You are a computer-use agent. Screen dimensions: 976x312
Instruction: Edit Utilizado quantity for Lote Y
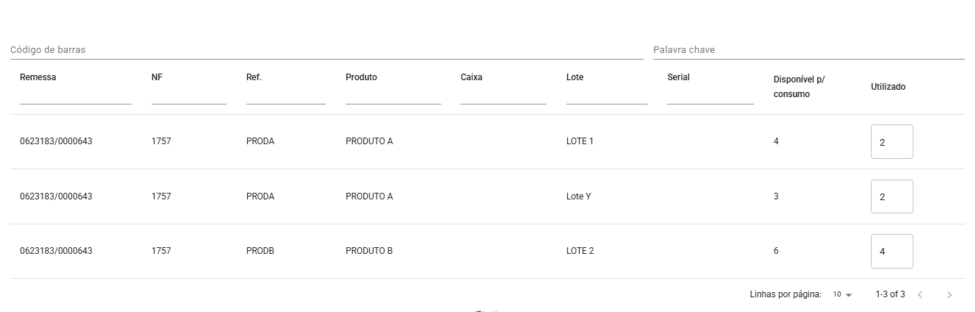pos(892,196)
